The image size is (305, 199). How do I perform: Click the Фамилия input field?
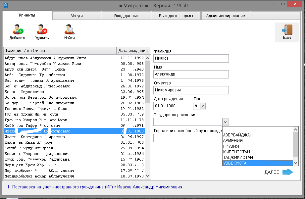[x=191, y=58]
